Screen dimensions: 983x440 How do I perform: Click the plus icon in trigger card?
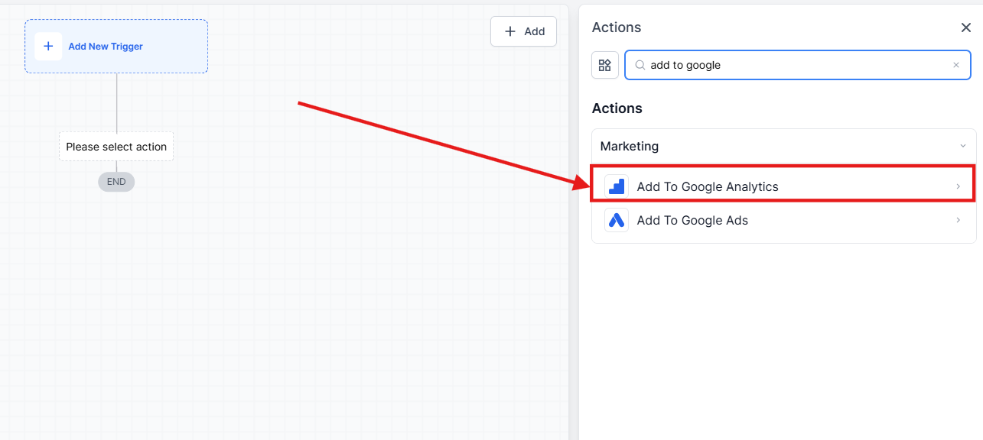pos(48,47)
